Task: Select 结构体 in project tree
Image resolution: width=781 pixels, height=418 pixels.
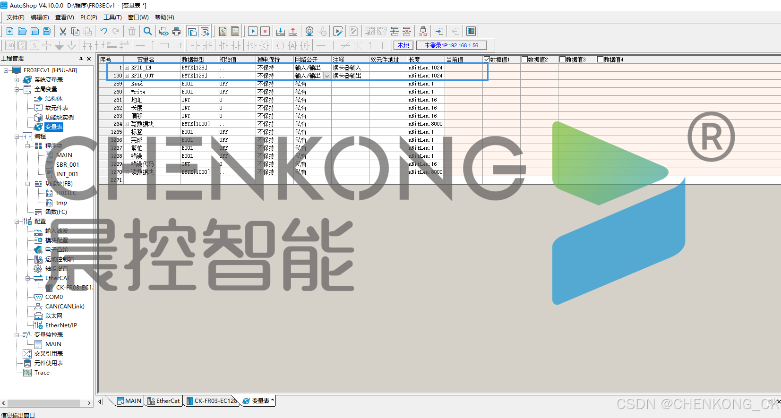Action: pos(53,99)
